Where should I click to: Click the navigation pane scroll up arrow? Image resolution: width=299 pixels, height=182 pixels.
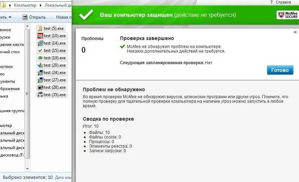tap(27, 26)
